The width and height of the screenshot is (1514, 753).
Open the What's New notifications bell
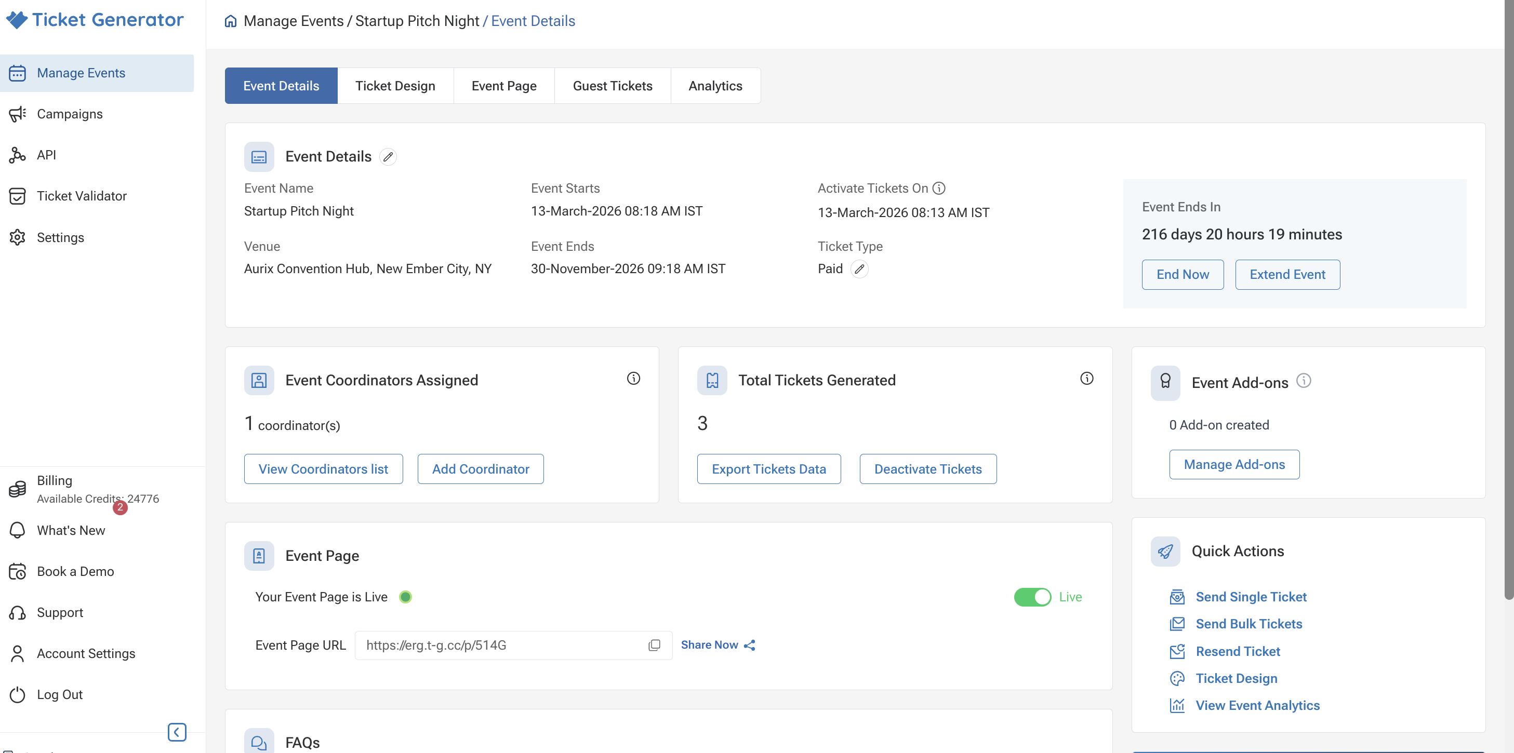(18, 530)
